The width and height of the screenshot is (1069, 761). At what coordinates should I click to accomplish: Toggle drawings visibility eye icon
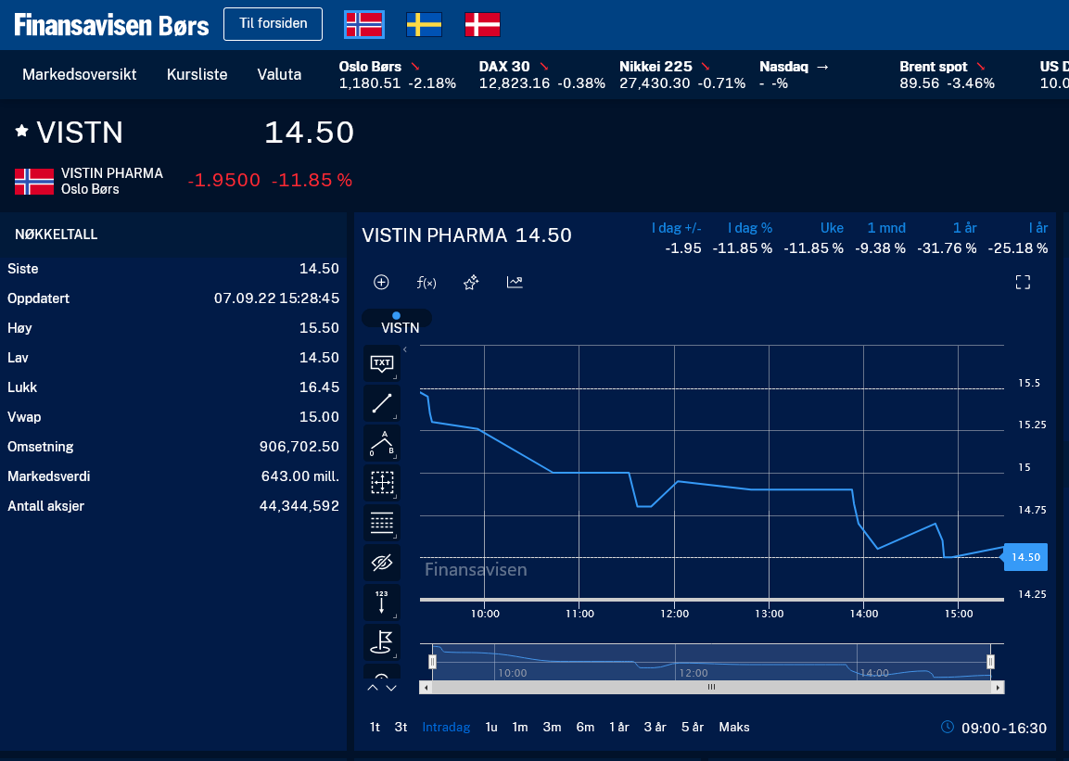tap(382, 563)
